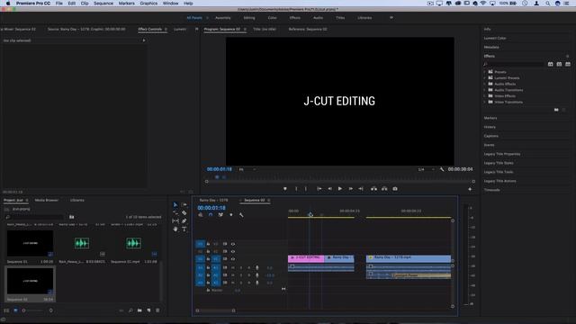Viewport: 576px width, 324px height.
Task: Expand the Presets effects folder
Action: (485, 72)
